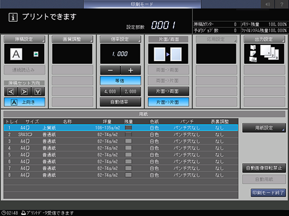
Task: Click メモリー残量 100.000% value
Action: click(277, 24)
